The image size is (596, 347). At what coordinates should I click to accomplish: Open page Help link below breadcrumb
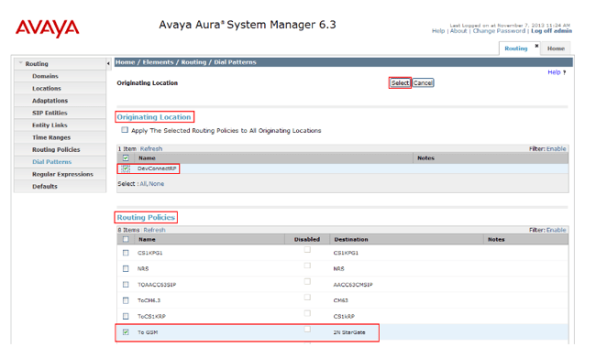coord(554,72)
